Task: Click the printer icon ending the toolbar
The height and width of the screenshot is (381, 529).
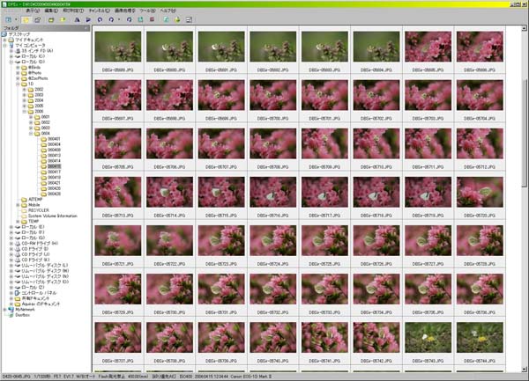Action: click(189, 20)
